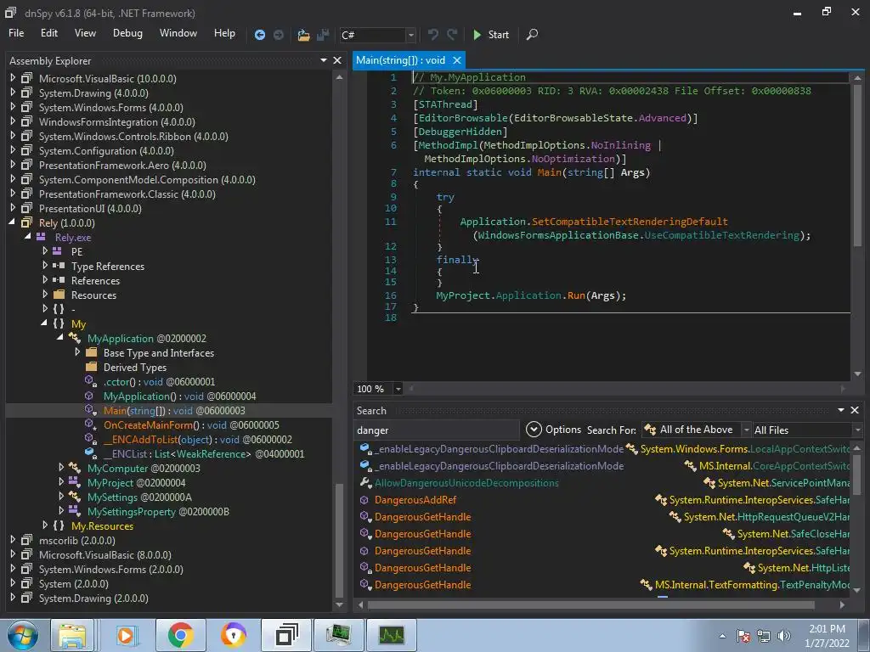870x652 pixels.
Task: Expand System.Drawing (4.0.0.0) assembly node
Action: 12,93
